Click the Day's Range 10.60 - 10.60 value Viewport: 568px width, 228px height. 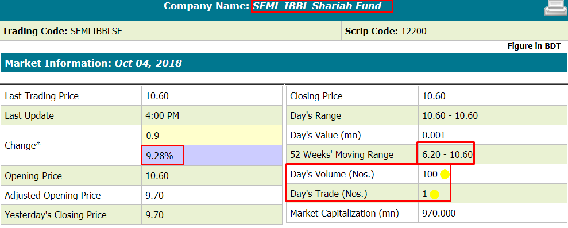[450, 115]
